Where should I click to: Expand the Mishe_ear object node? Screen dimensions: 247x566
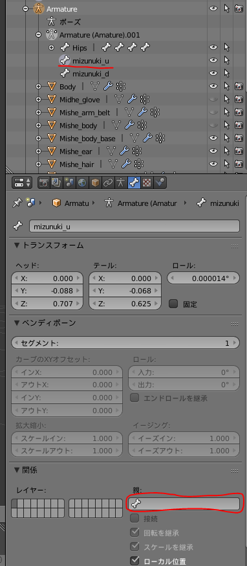pyautogui.click(x=39, y=152)
